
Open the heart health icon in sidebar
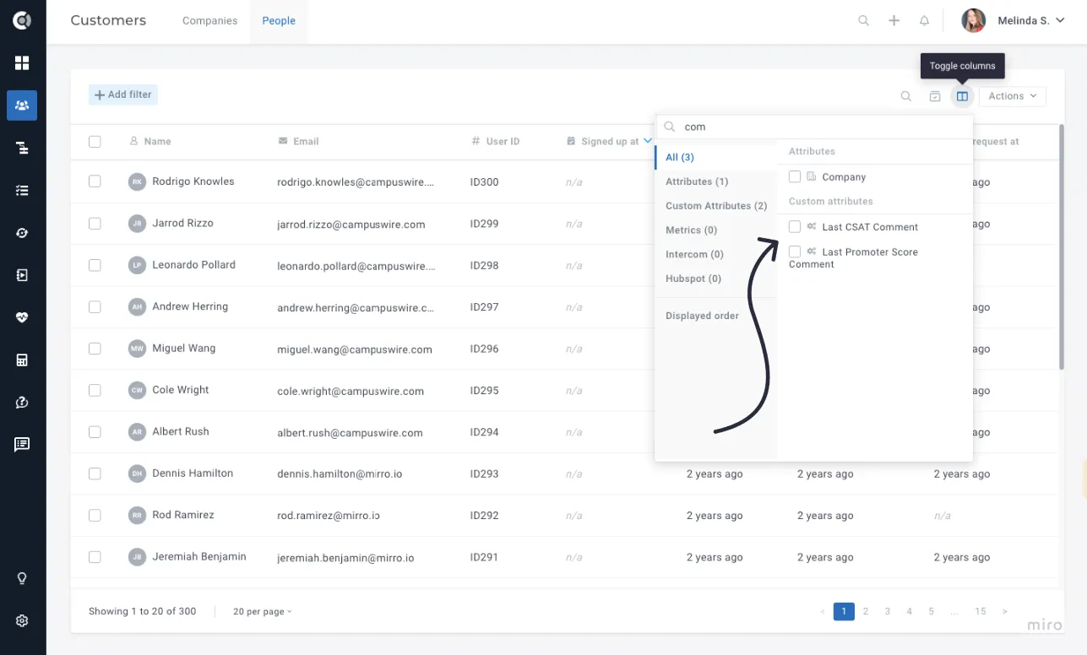[22, 317]
